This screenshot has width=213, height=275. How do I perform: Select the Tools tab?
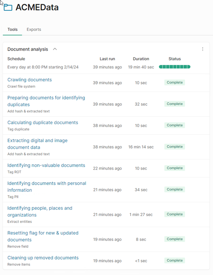click(13, 29)
